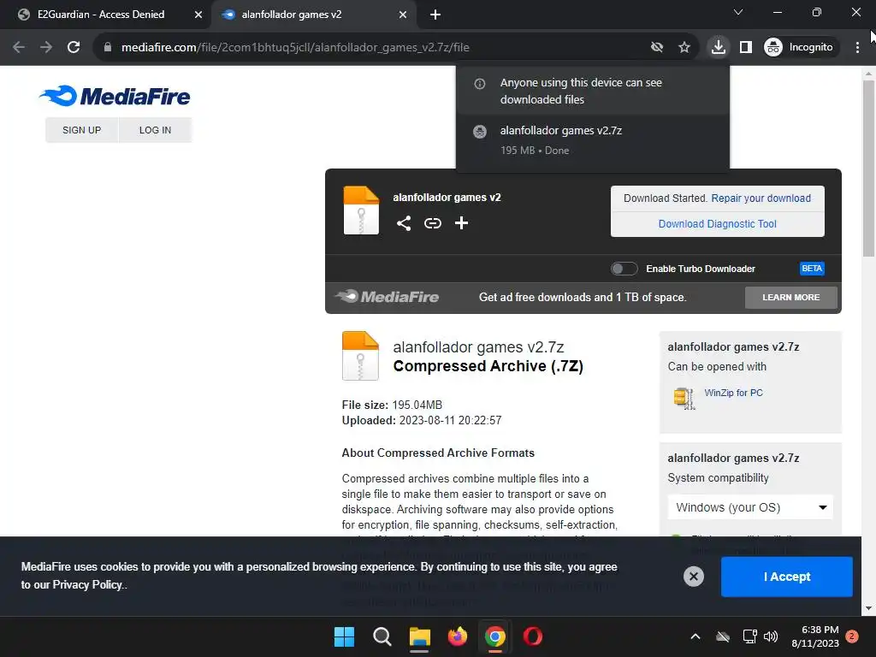The width and height of the screenshot is (876, 657).
Task: Reload the MediaFire page
Action: pyautogui.click(x=74, y=48)
